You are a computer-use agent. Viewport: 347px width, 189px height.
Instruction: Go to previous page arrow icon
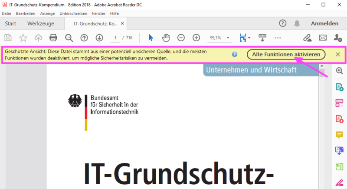tap(84, 38)
